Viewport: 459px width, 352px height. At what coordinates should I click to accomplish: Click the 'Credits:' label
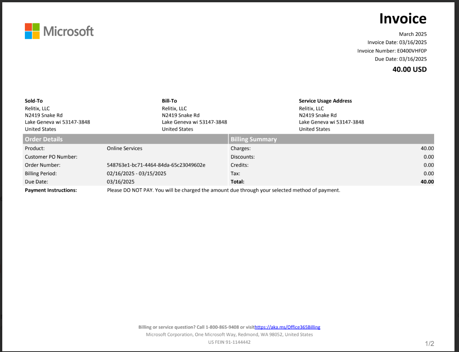coord(240,165)
